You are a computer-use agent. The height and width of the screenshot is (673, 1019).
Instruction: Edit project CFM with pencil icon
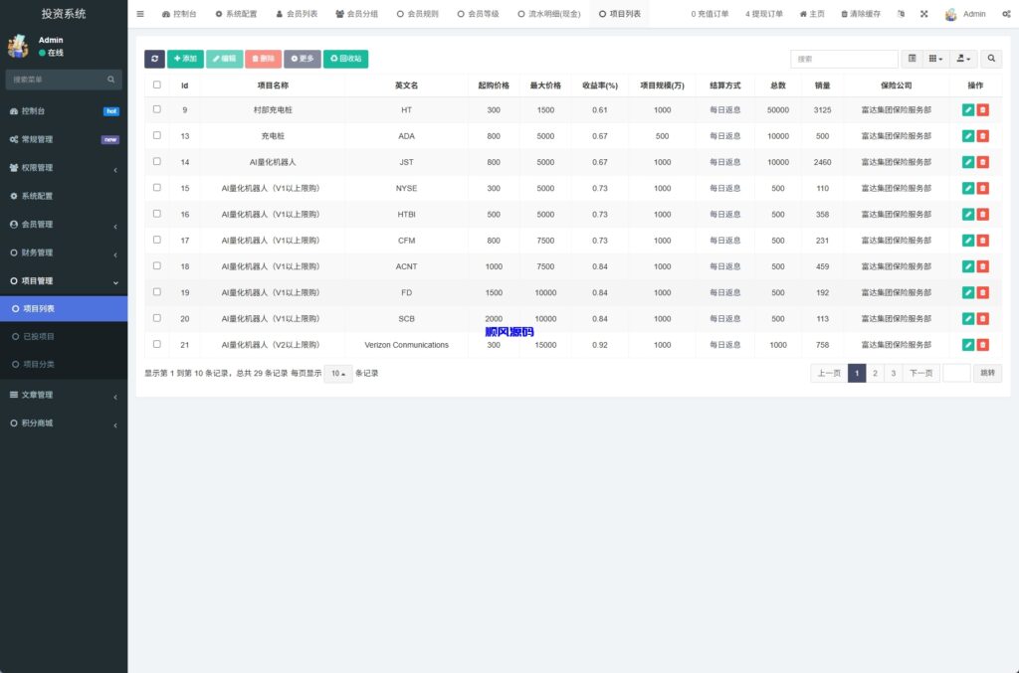[x=967, y=241]
